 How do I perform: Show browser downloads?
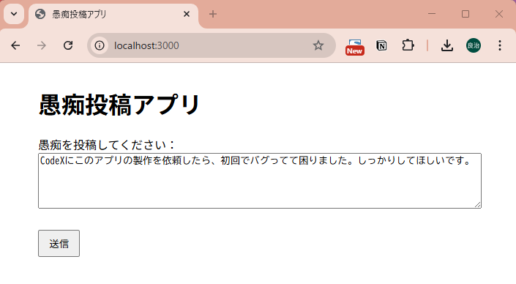pyautogui.click(x=447, y=45)
